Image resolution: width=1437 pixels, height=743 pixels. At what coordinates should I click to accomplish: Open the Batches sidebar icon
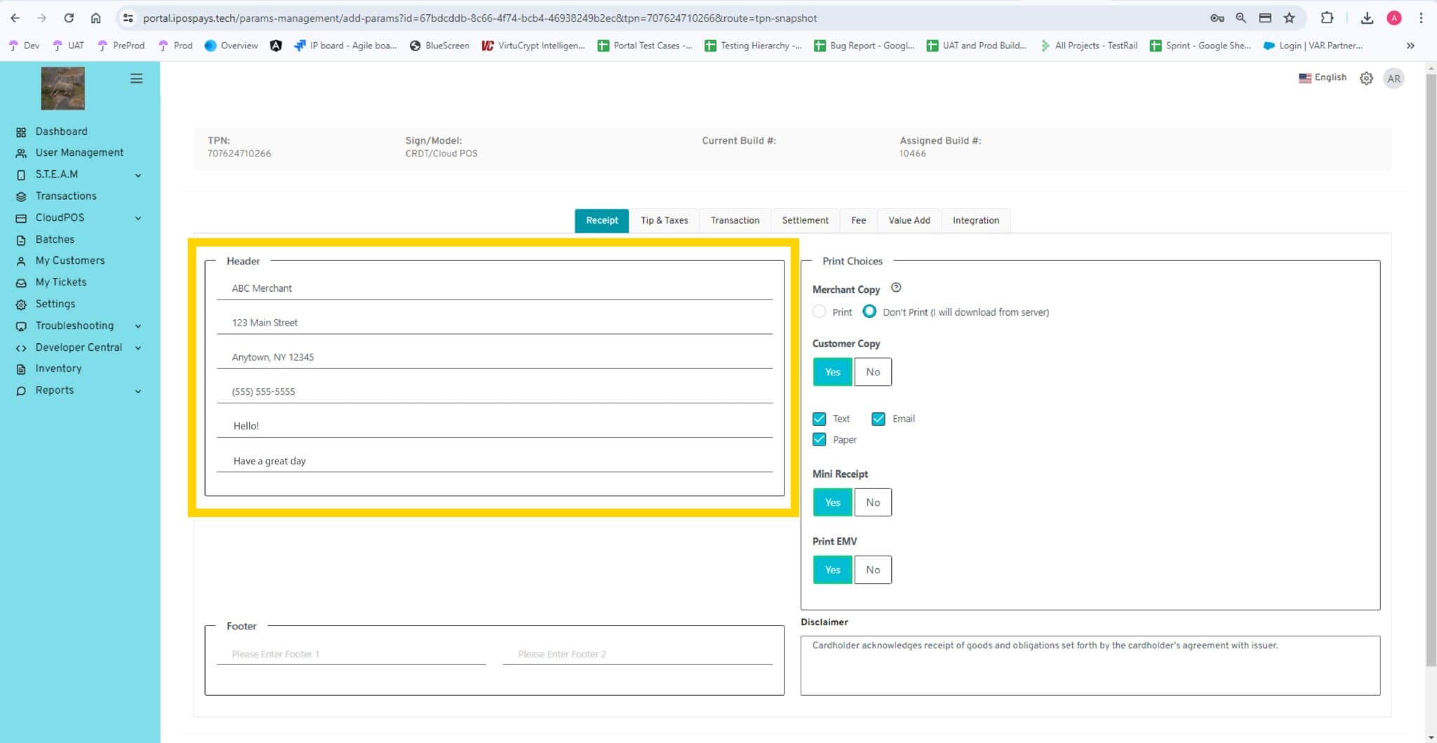pos(21,240)
